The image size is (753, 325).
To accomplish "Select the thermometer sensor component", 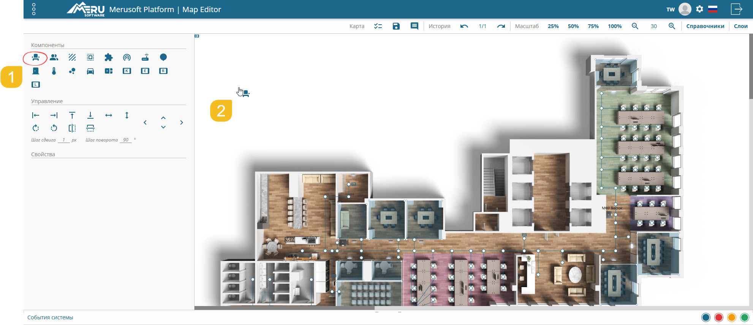I will (x=54, y=71).
